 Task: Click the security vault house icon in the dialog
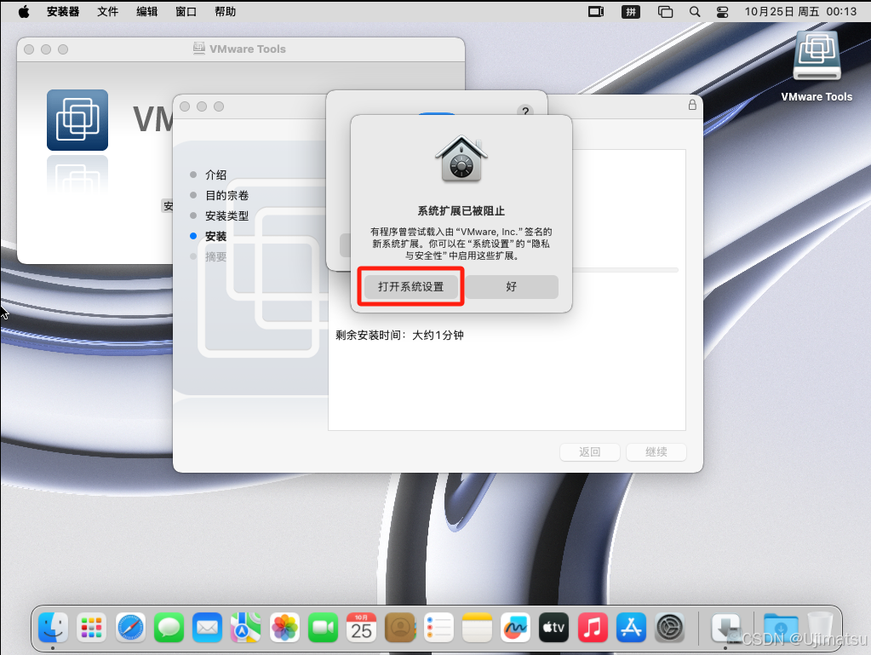pyautogui.click(x=461, y=159)
